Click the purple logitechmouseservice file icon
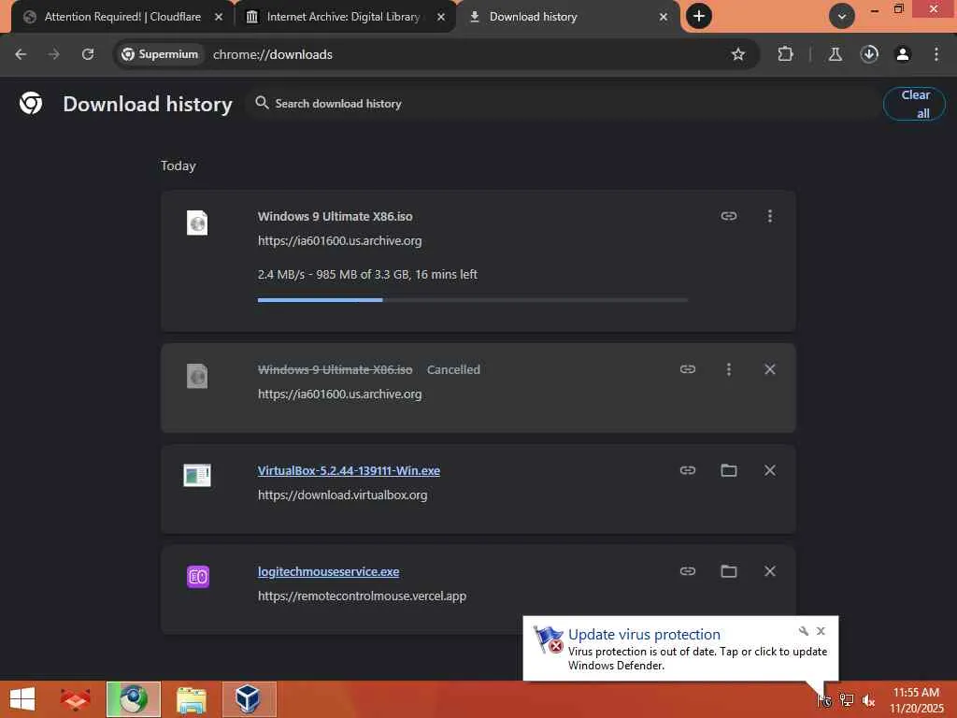Screen dimensions: 957x718 coord(198,576)
